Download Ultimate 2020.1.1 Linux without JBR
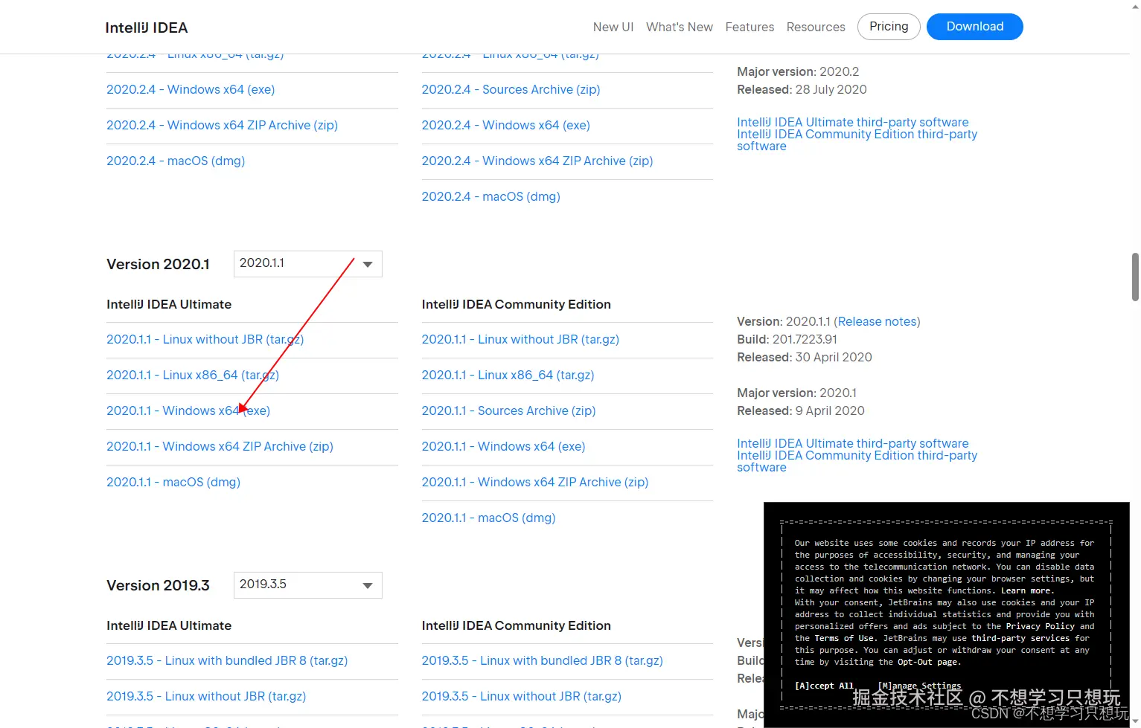The width and height of the screenshot is (1141, 728). [x=205, y=339]
